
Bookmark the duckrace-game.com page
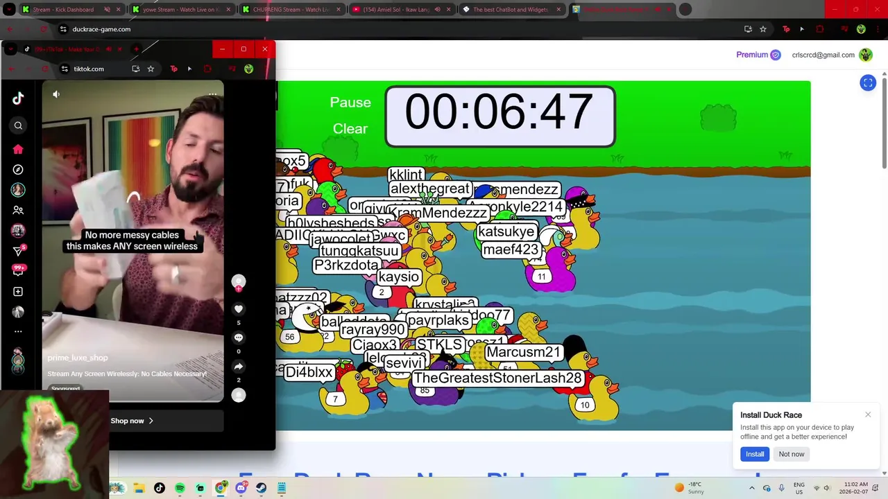point(763,29)
